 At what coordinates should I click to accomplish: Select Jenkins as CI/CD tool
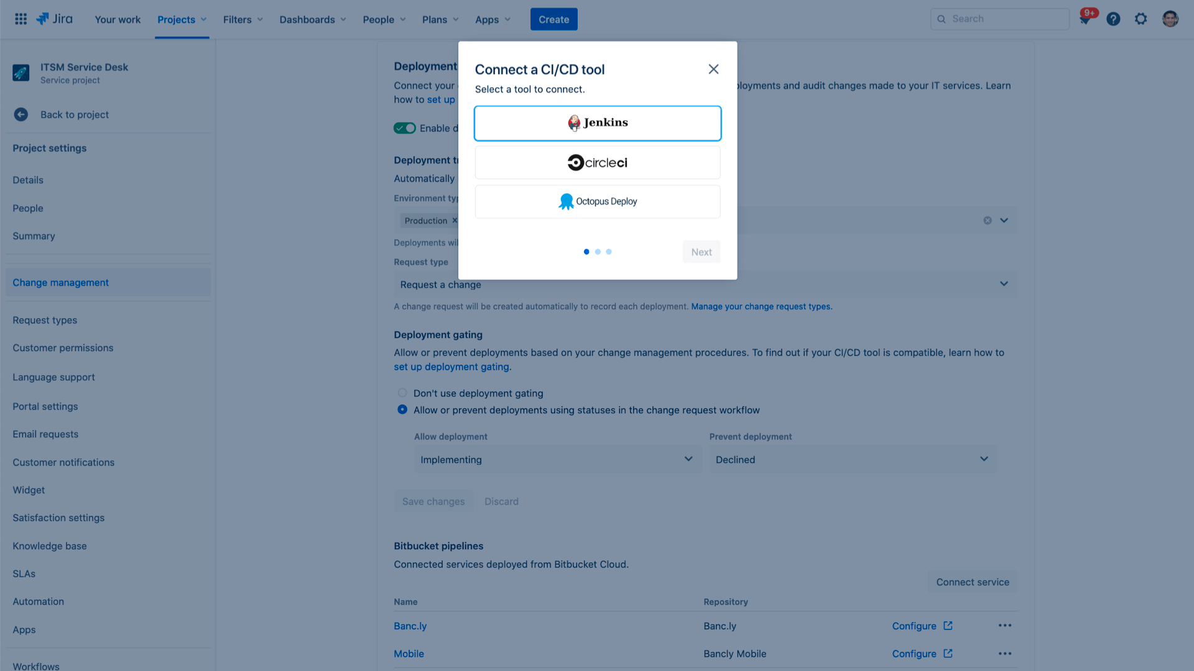pos(597,123)
